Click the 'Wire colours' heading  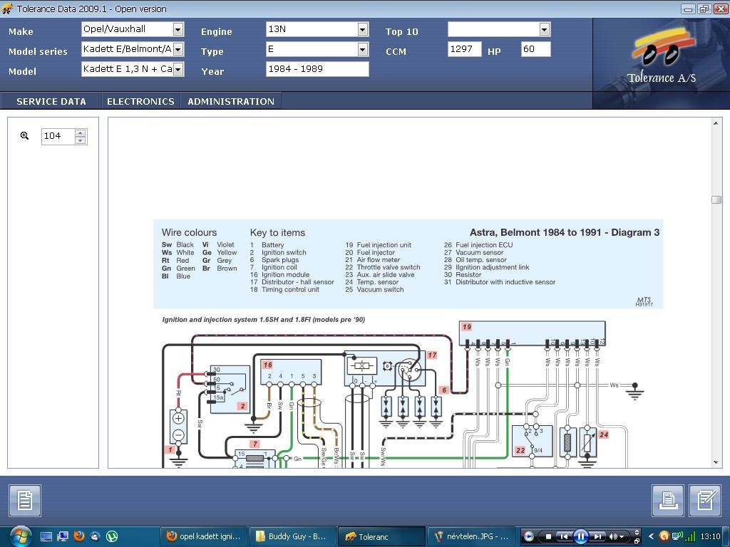click(x=189, y=233)
